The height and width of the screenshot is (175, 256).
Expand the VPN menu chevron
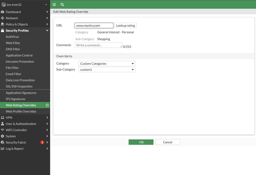[x=47, y=118]
